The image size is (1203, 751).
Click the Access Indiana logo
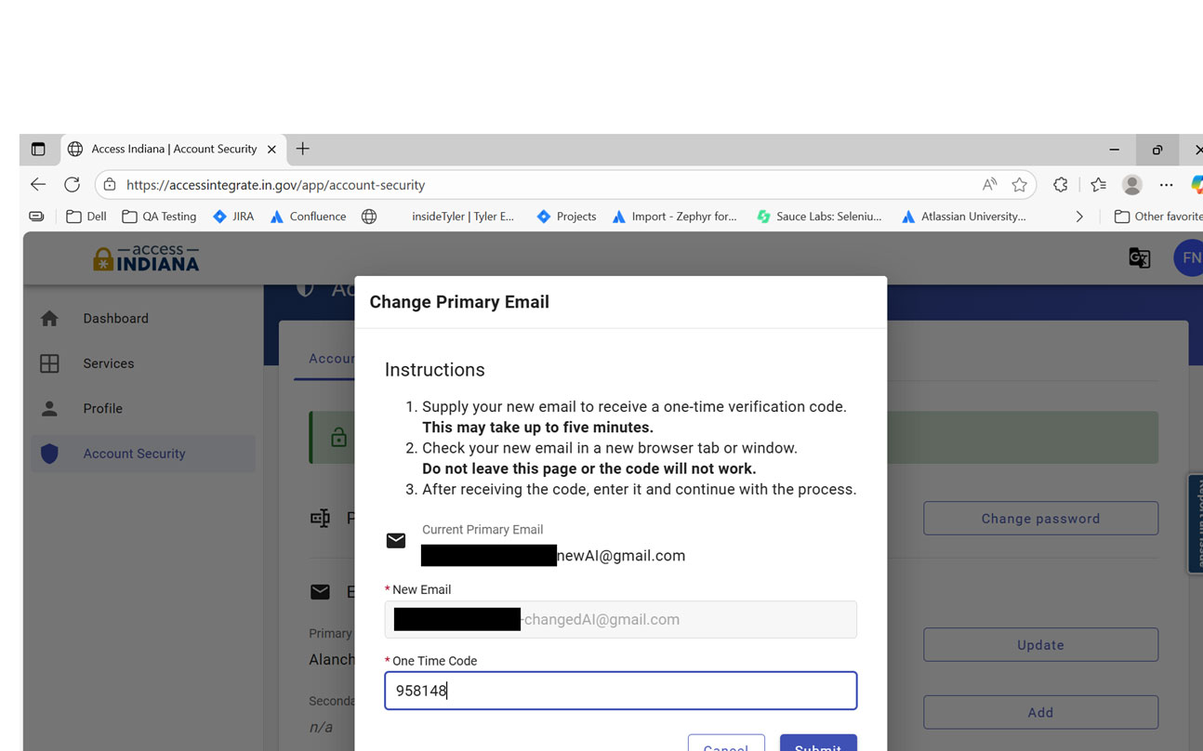tap(146, 258)
